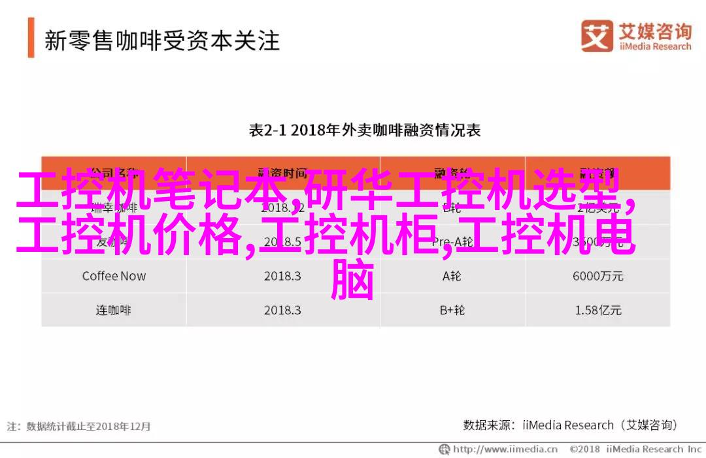Screen dimensions: 706x458
Task: Click the table caption 表2-1 2018年外卖咖啡融资情况表
Action: [x=365, y=130]
